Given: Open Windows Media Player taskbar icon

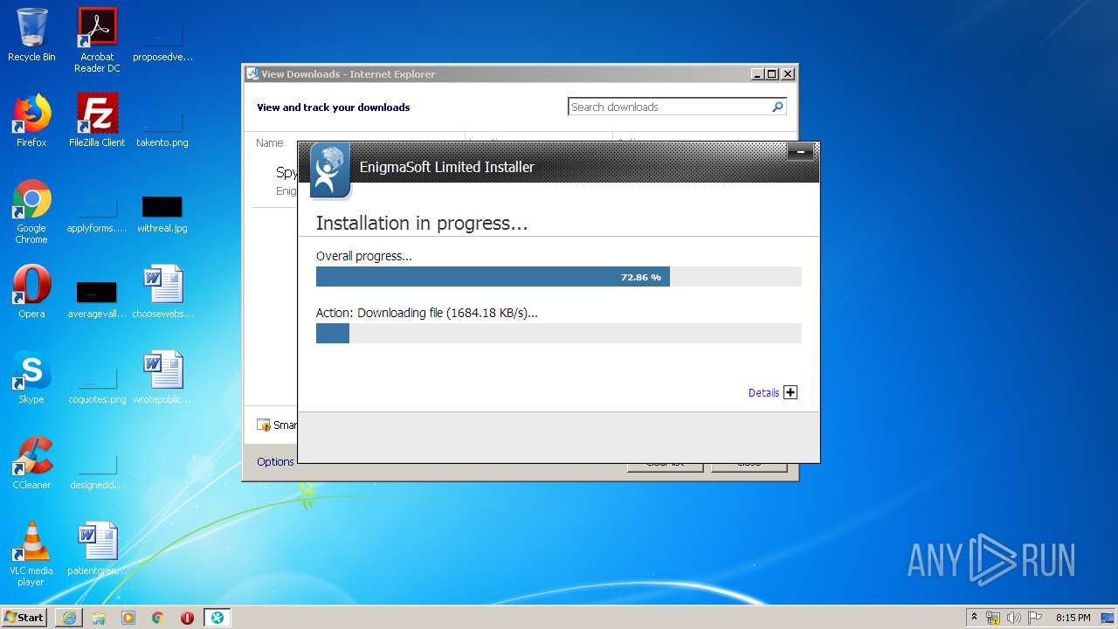Looking at the screenshot, I should click(x=128, y=618).
